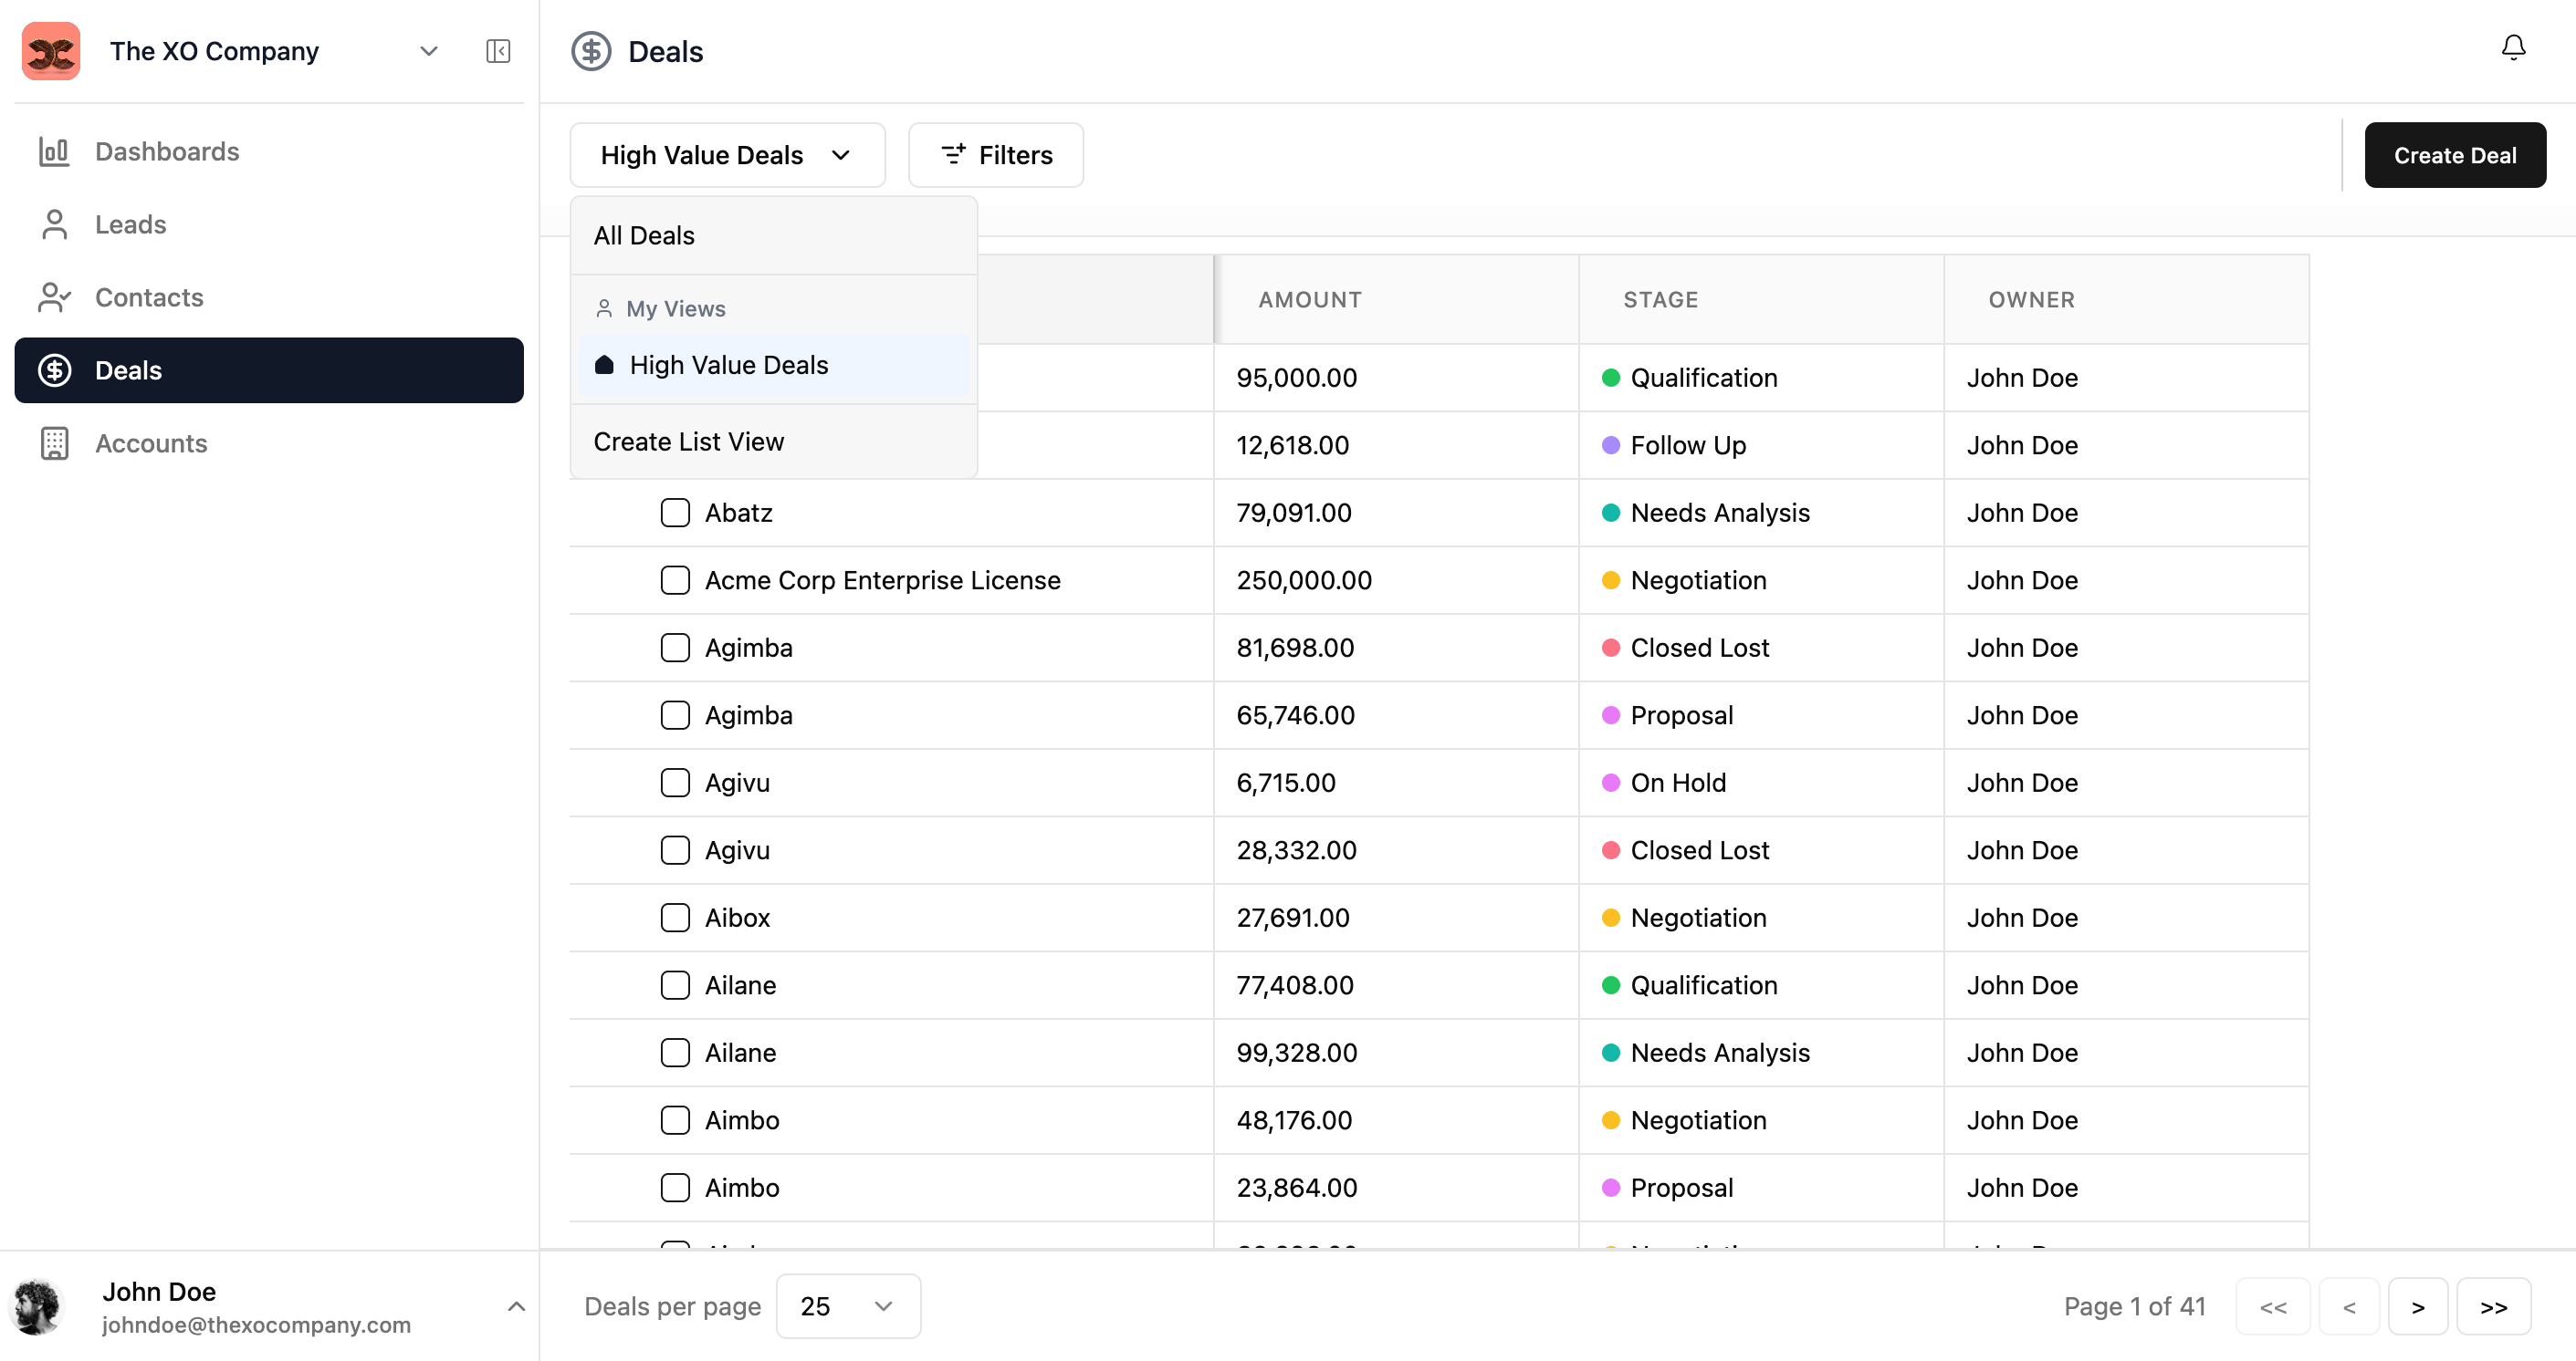
Task: Open the notifications bell
Action: point(2513,48)
